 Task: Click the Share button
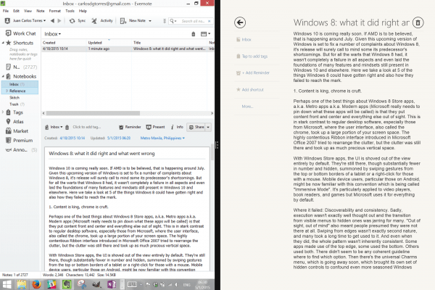pyautogui.click(x=196, y=127)
